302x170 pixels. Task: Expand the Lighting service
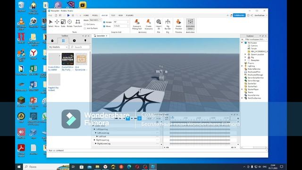[242, 66]
